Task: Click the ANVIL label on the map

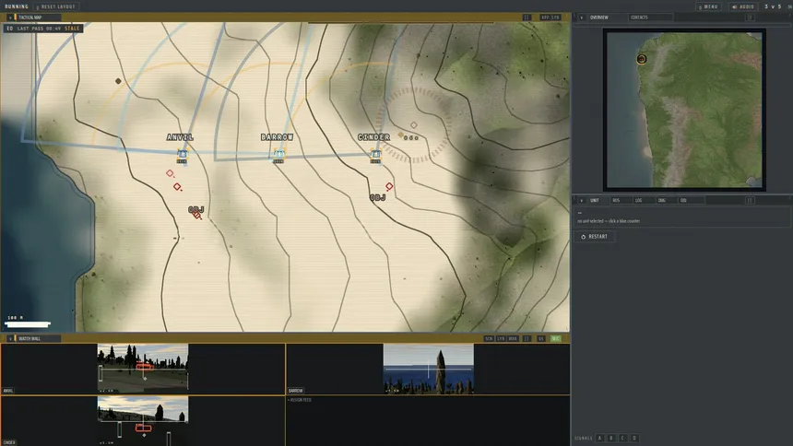Action: coord(180,137)
